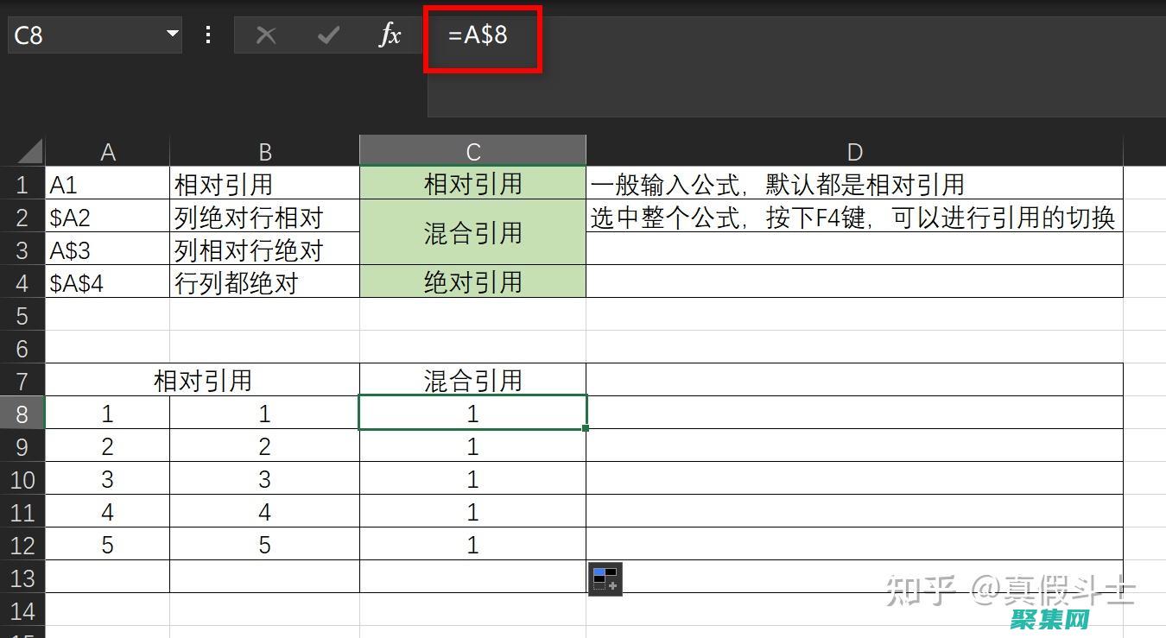Click the Name Box displaying C8
This screenshot has height=638, width=1166.
[78, 35]
